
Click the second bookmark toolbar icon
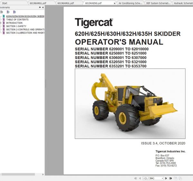point(8,12)
